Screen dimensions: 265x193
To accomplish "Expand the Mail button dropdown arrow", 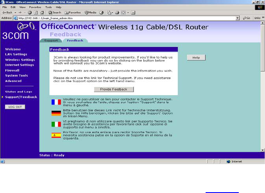I will click(x=112, y=13).
